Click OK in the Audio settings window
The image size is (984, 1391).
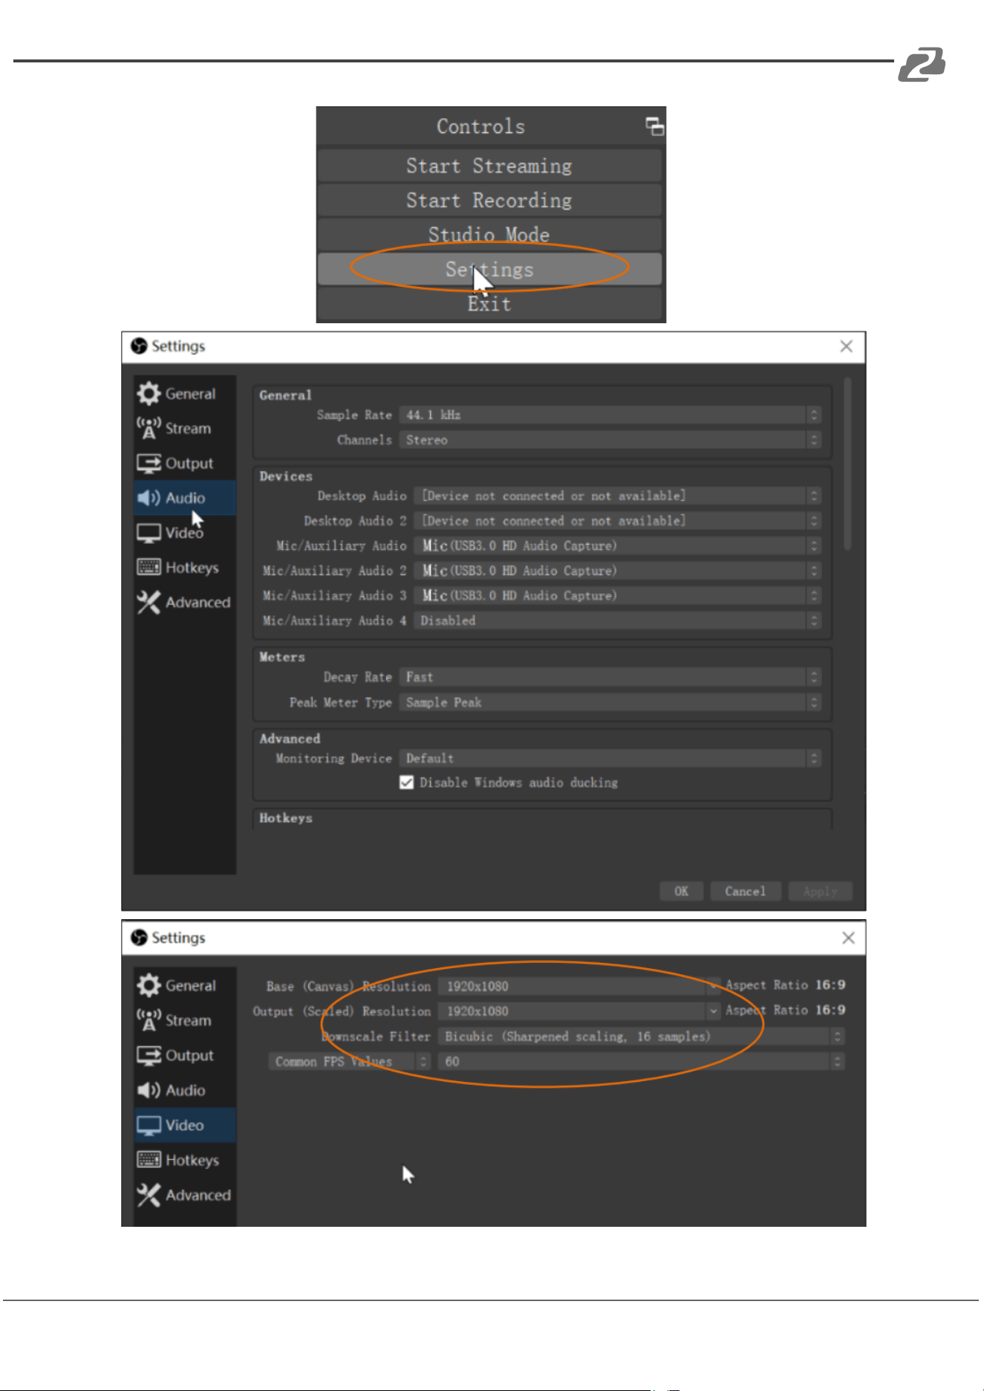coord(681,891)
